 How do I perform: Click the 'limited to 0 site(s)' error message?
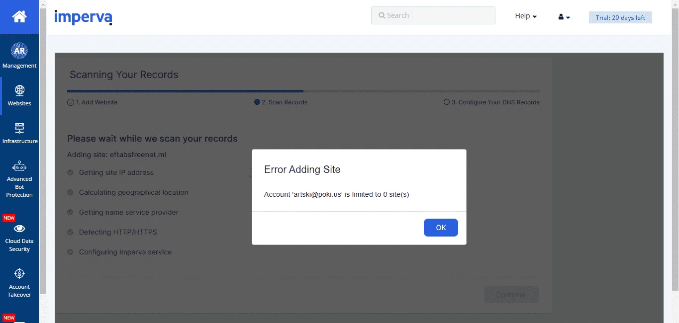[336, 194]
